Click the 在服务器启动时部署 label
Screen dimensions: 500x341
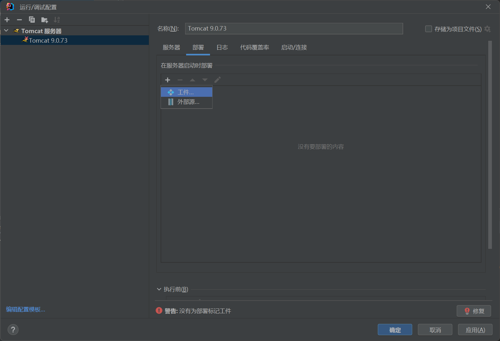click(187, 65)
